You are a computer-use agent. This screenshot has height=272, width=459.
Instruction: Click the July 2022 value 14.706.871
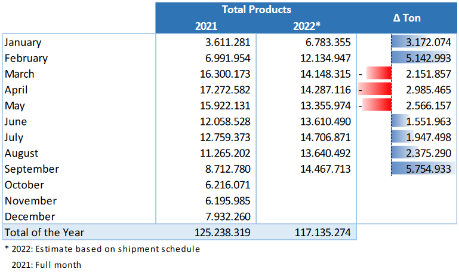click(326, 137)
